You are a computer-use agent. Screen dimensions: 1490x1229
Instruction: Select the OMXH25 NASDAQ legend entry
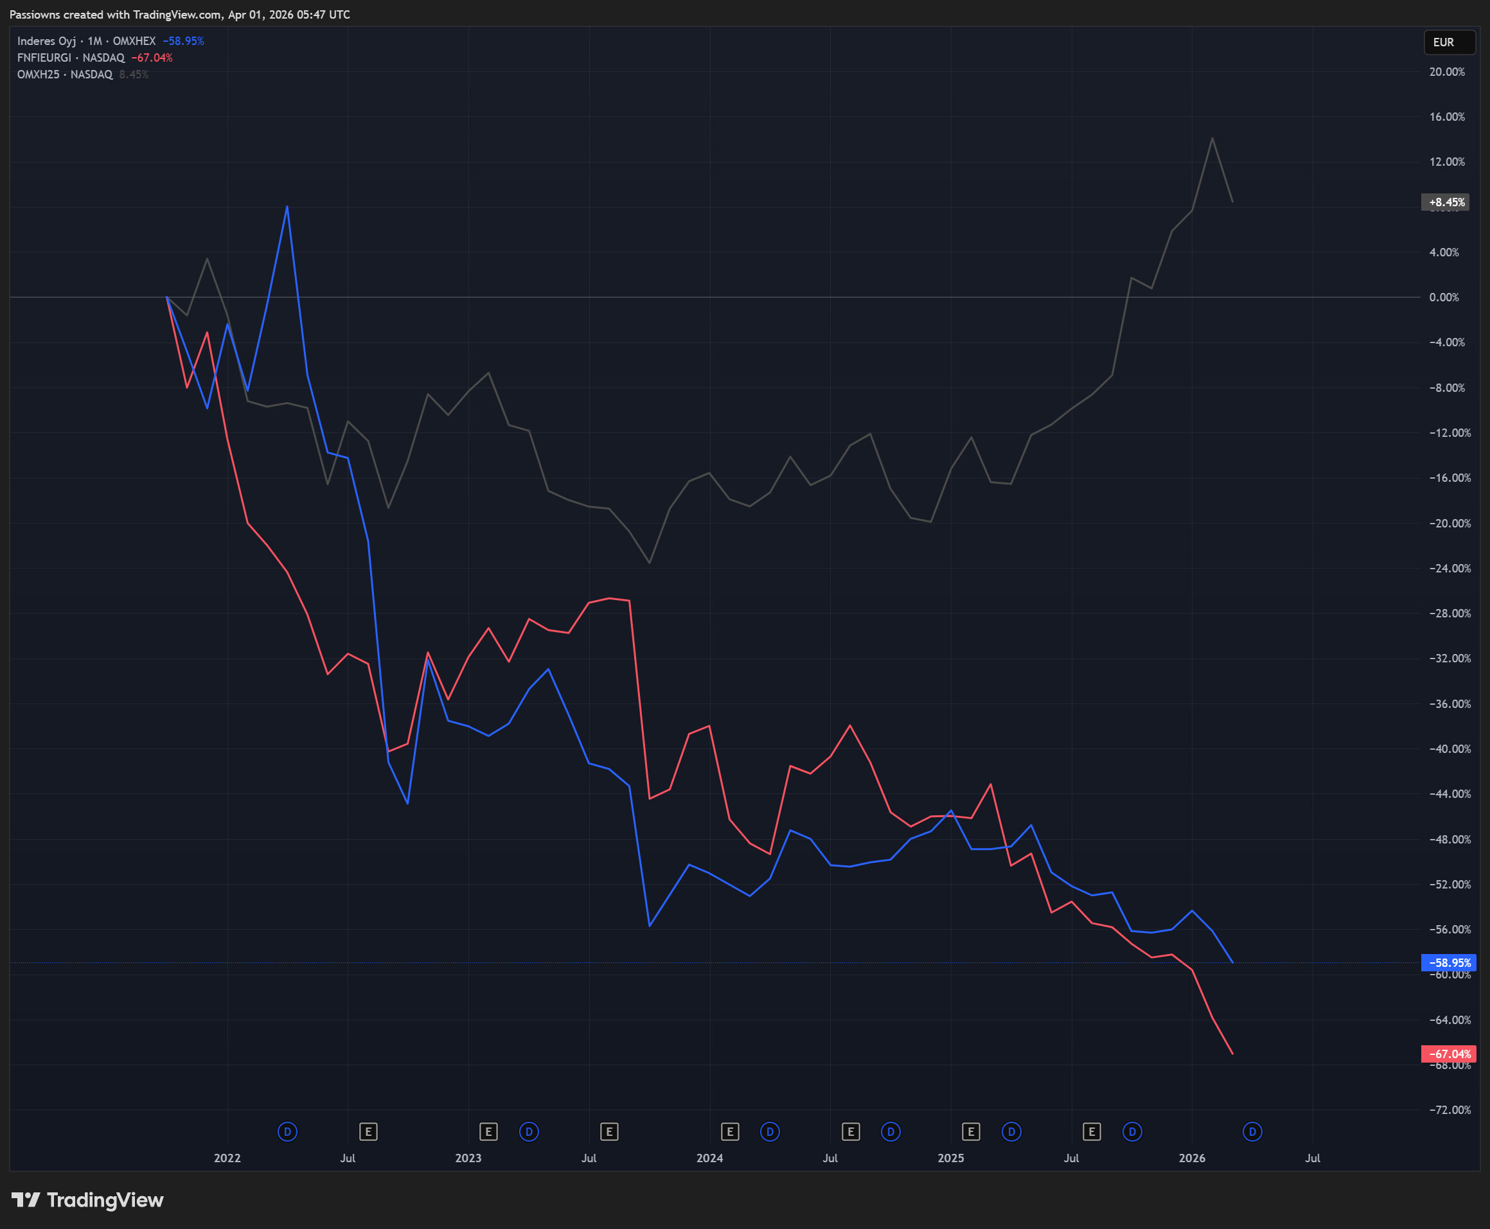point(64,75)
